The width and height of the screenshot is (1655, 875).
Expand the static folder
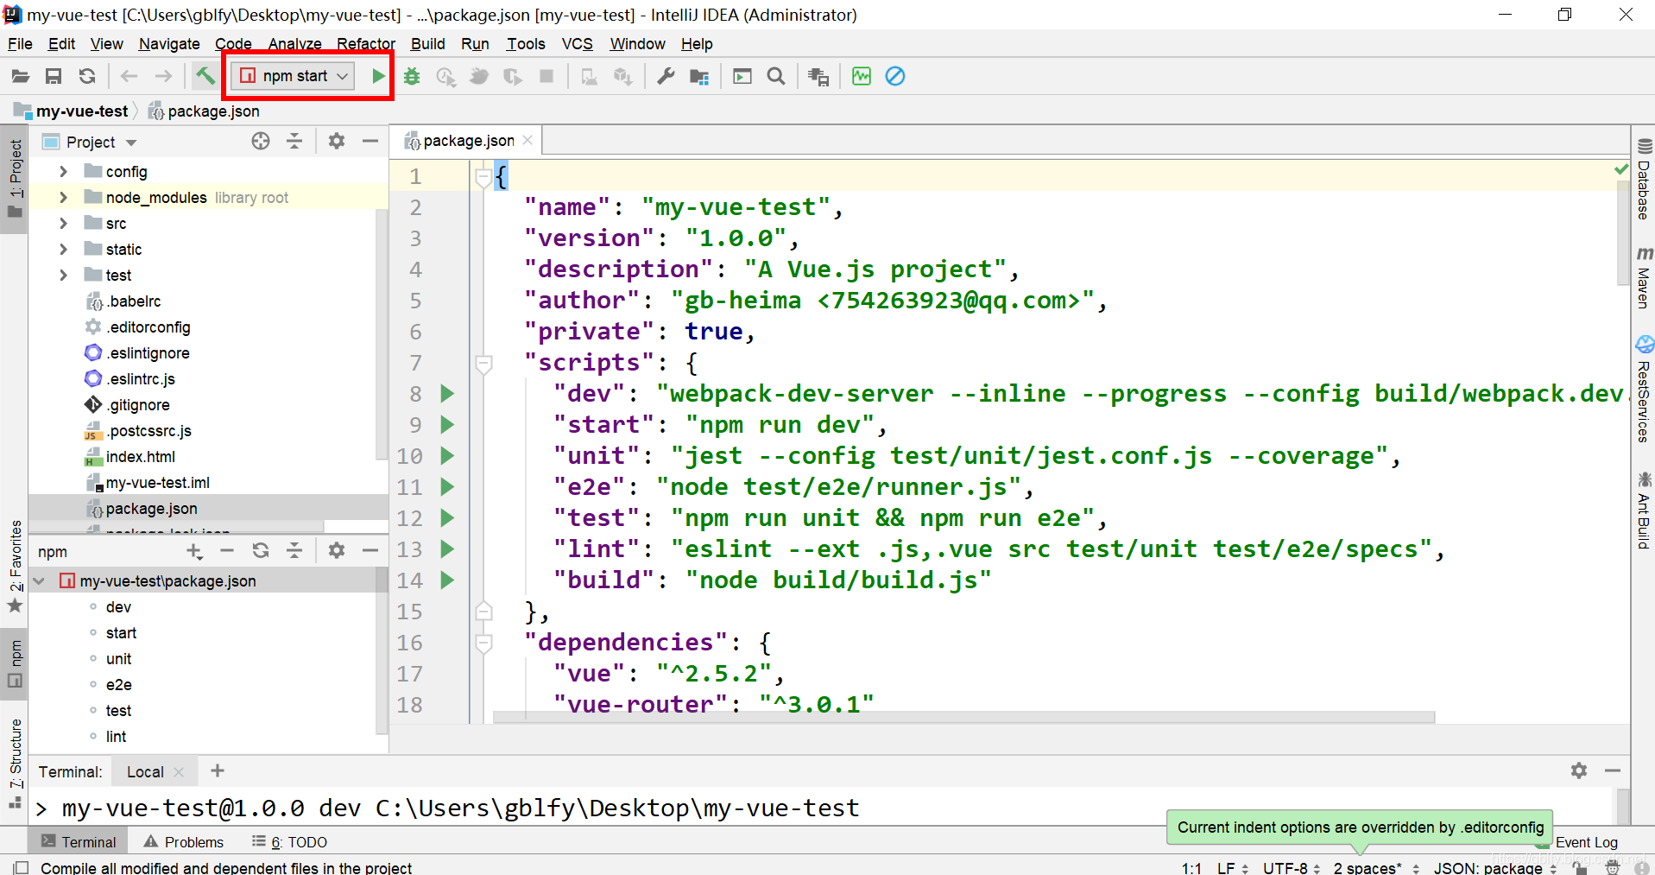63,250
